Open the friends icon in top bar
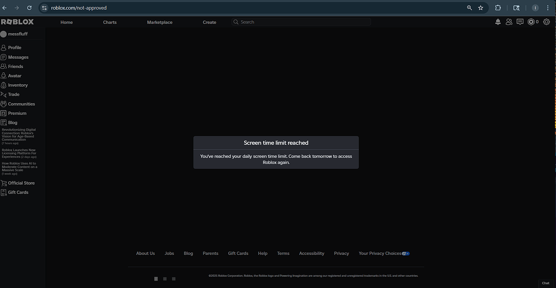Viewport: 556px width, 288px height. coord(509,22)
